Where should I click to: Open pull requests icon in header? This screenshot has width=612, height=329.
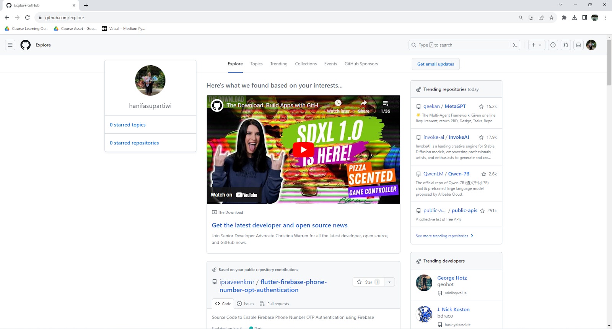click(x=566, y=45)
